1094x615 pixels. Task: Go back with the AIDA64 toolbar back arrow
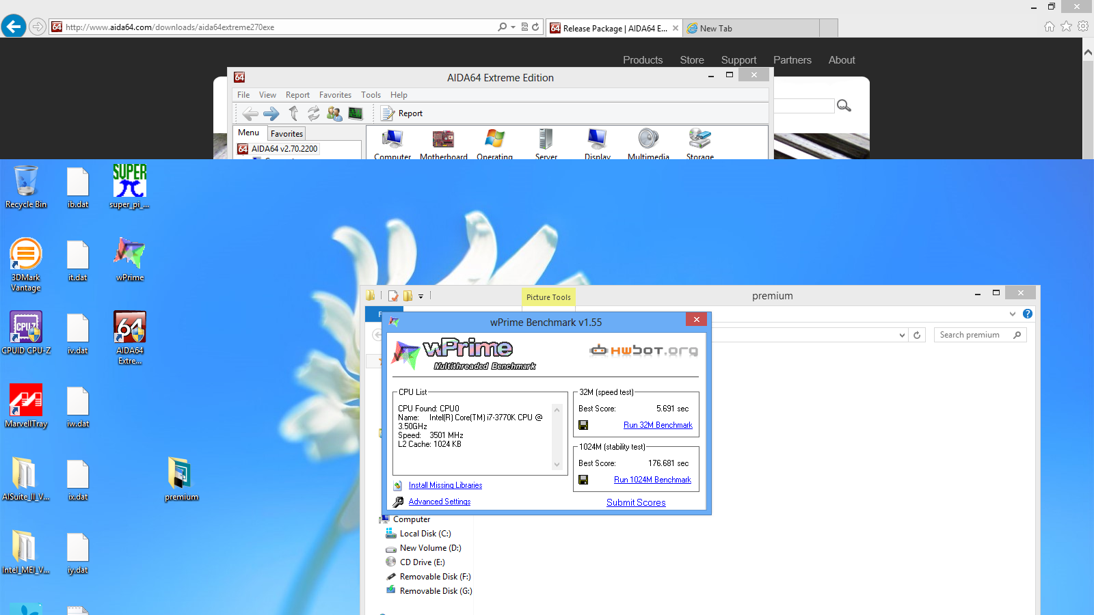[x=250, y=113]
